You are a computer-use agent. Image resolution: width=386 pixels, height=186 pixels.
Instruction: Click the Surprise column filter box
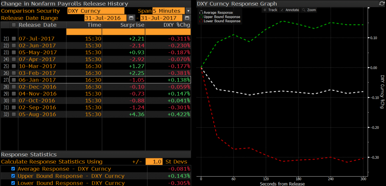123,32
